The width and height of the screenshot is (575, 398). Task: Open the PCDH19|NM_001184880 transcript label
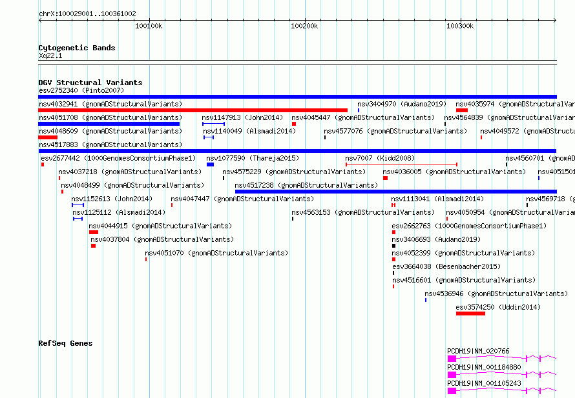484,367
